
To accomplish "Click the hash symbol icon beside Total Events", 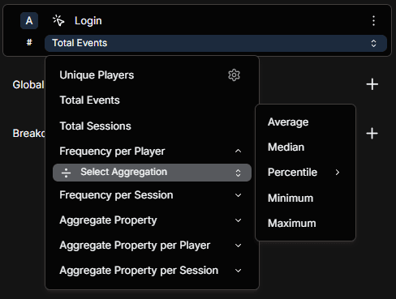I will pos(29,42).
